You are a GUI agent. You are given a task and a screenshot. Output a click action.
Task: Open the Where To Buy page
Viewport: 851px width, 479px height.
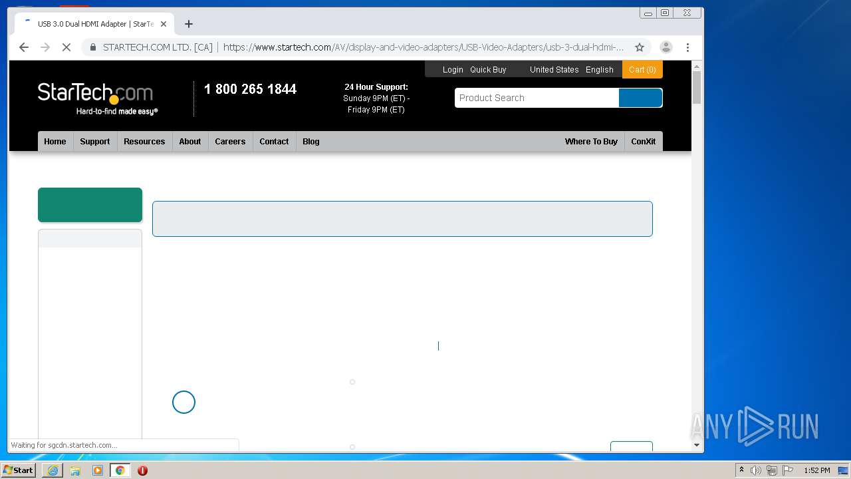591,141
